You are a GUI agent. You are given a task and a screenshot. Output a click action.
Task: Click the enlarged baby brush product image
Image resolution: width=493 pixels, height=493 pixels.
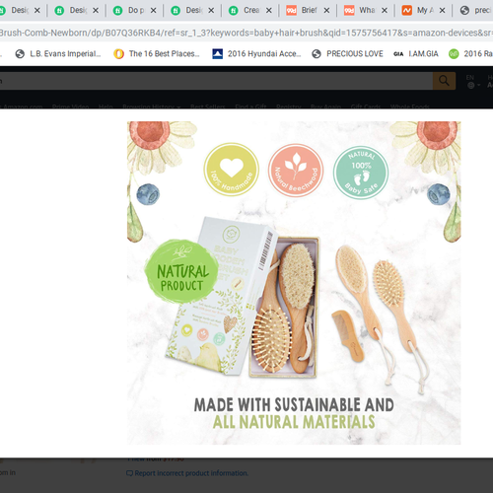pos(294,283)
